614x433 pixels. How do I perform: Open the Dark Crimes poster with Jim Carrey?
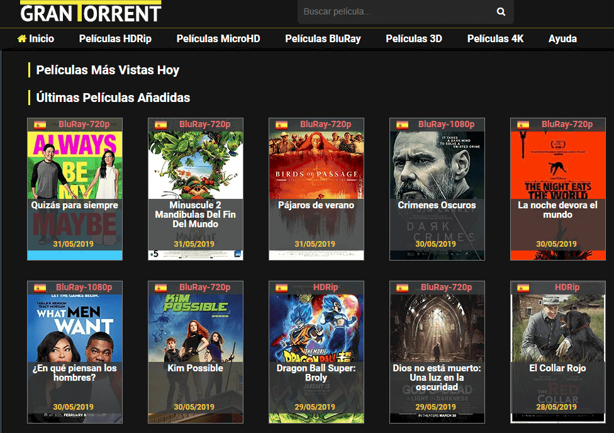tap(437, 189)
